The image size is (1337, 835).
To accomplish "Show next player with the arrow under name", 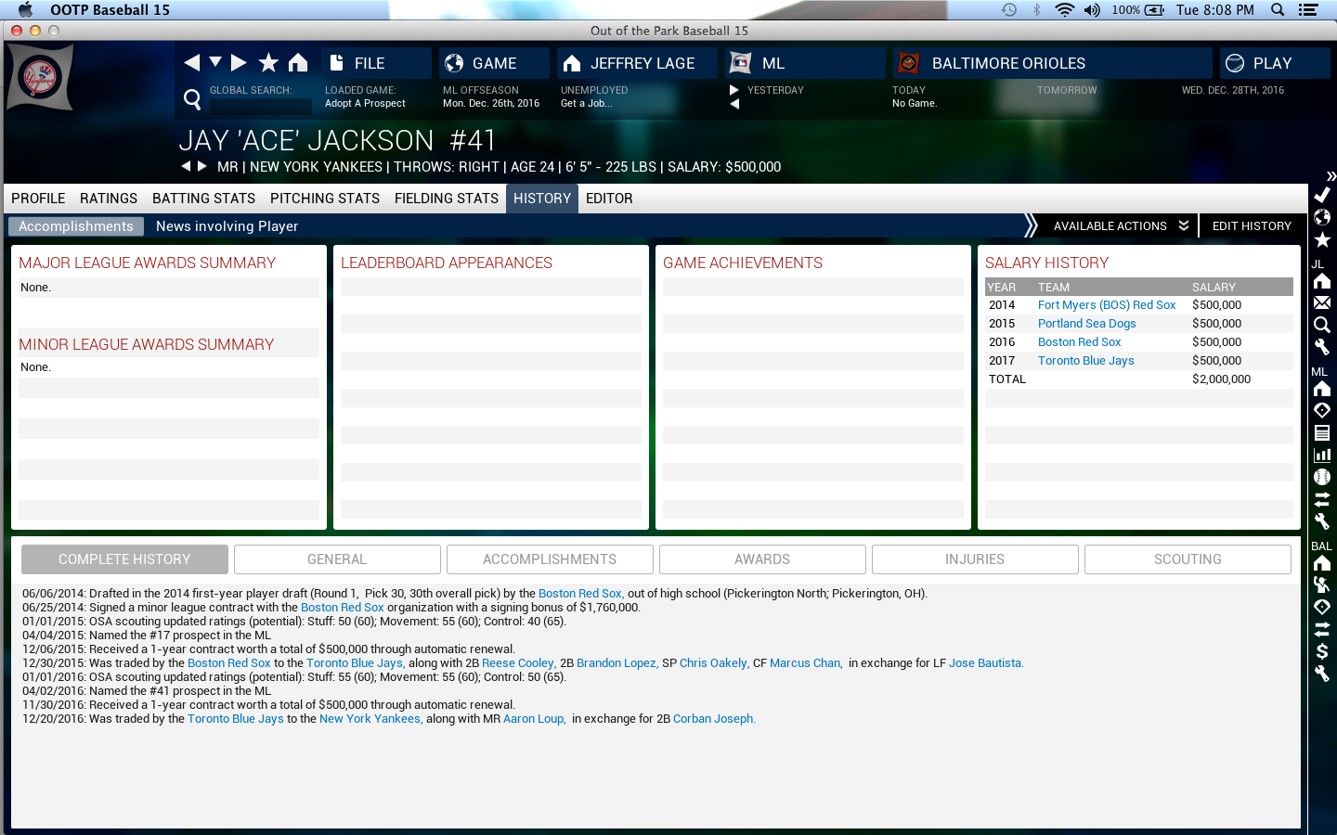I will coord(201,166).
